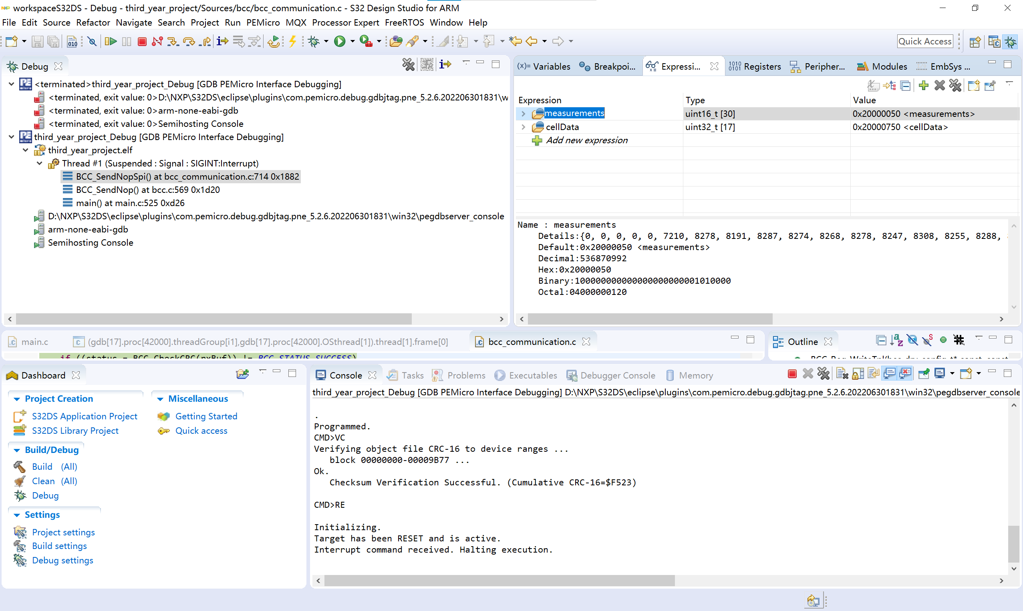Select the BCC_SendNop() stack frame
Viewport: 1023px width, 611px height.
coord(147,189)
